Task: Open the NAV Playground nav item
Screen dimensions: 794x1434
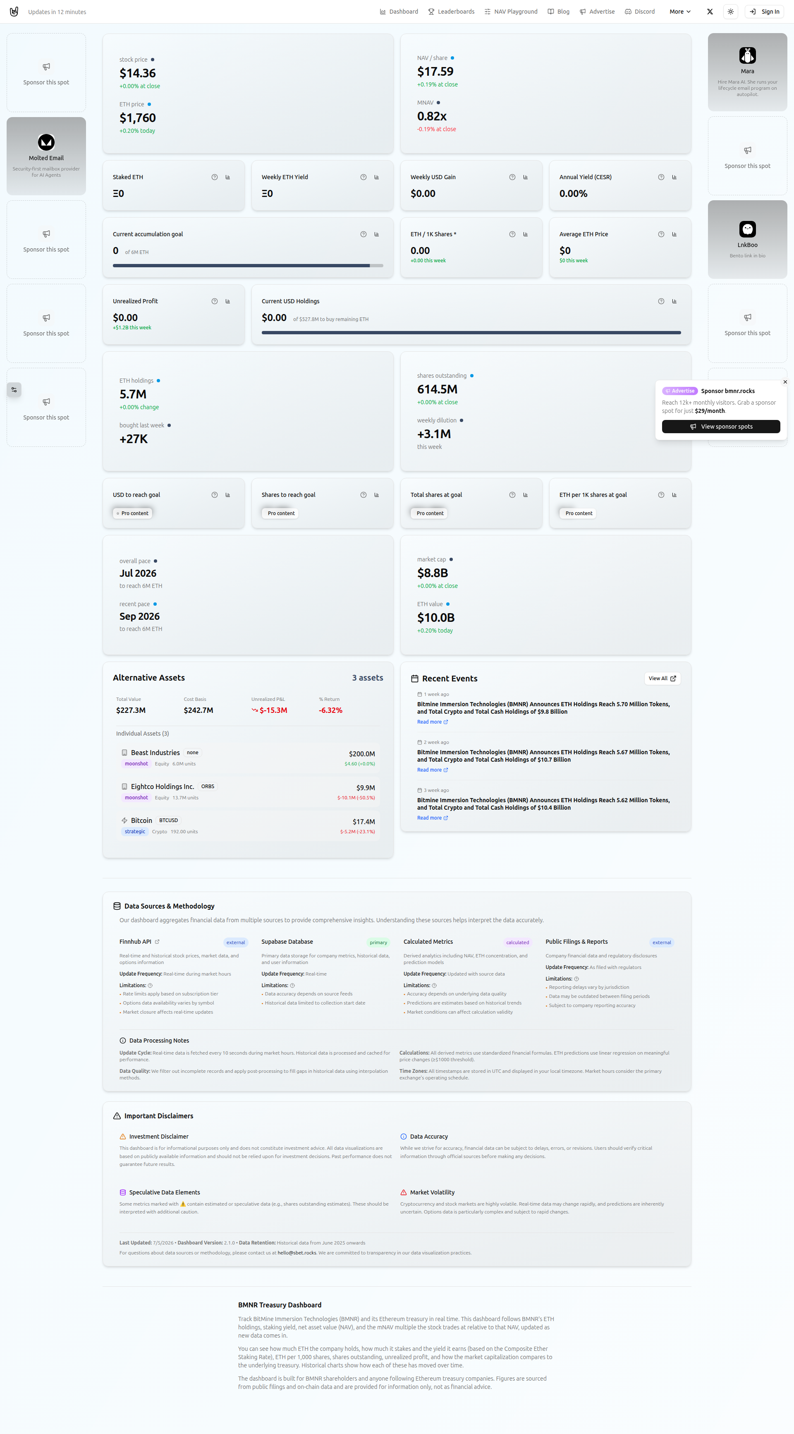Action: [x=511, y=12]
